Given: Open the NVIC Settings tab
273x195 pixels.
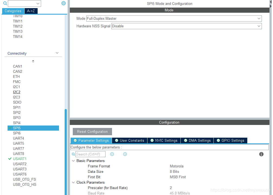Looking at the screenshot, I should [164, 141].
